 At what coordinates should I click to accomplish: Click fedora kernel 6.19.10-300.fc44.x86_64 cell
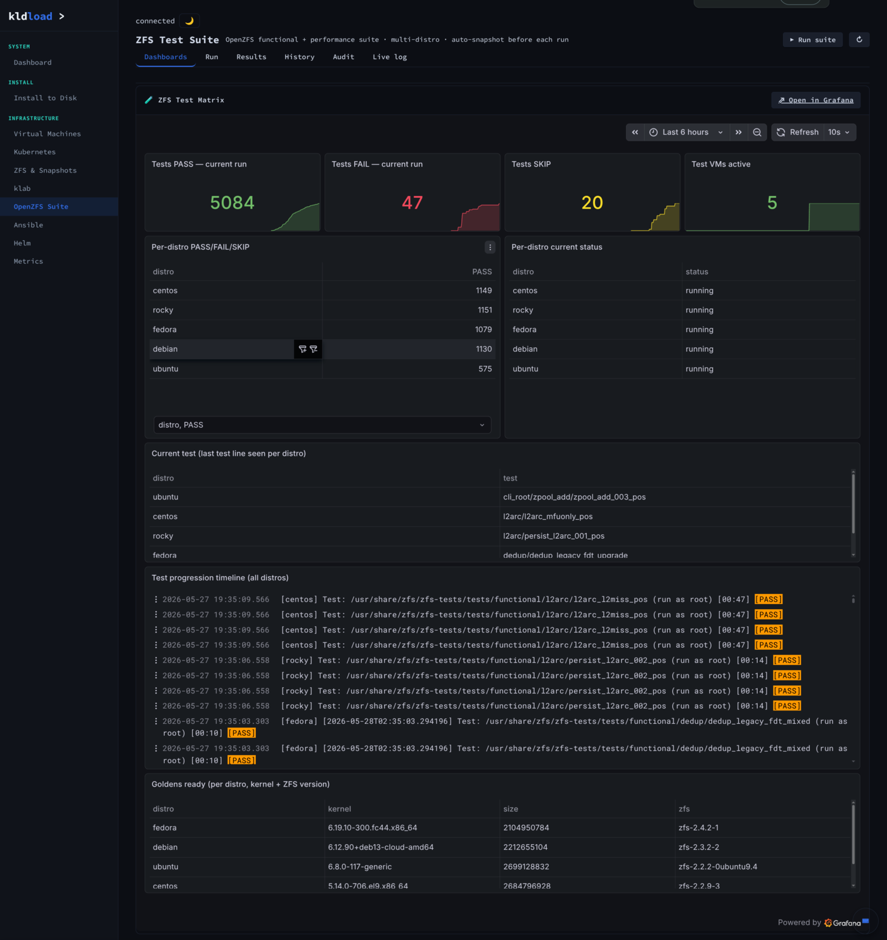373,828
